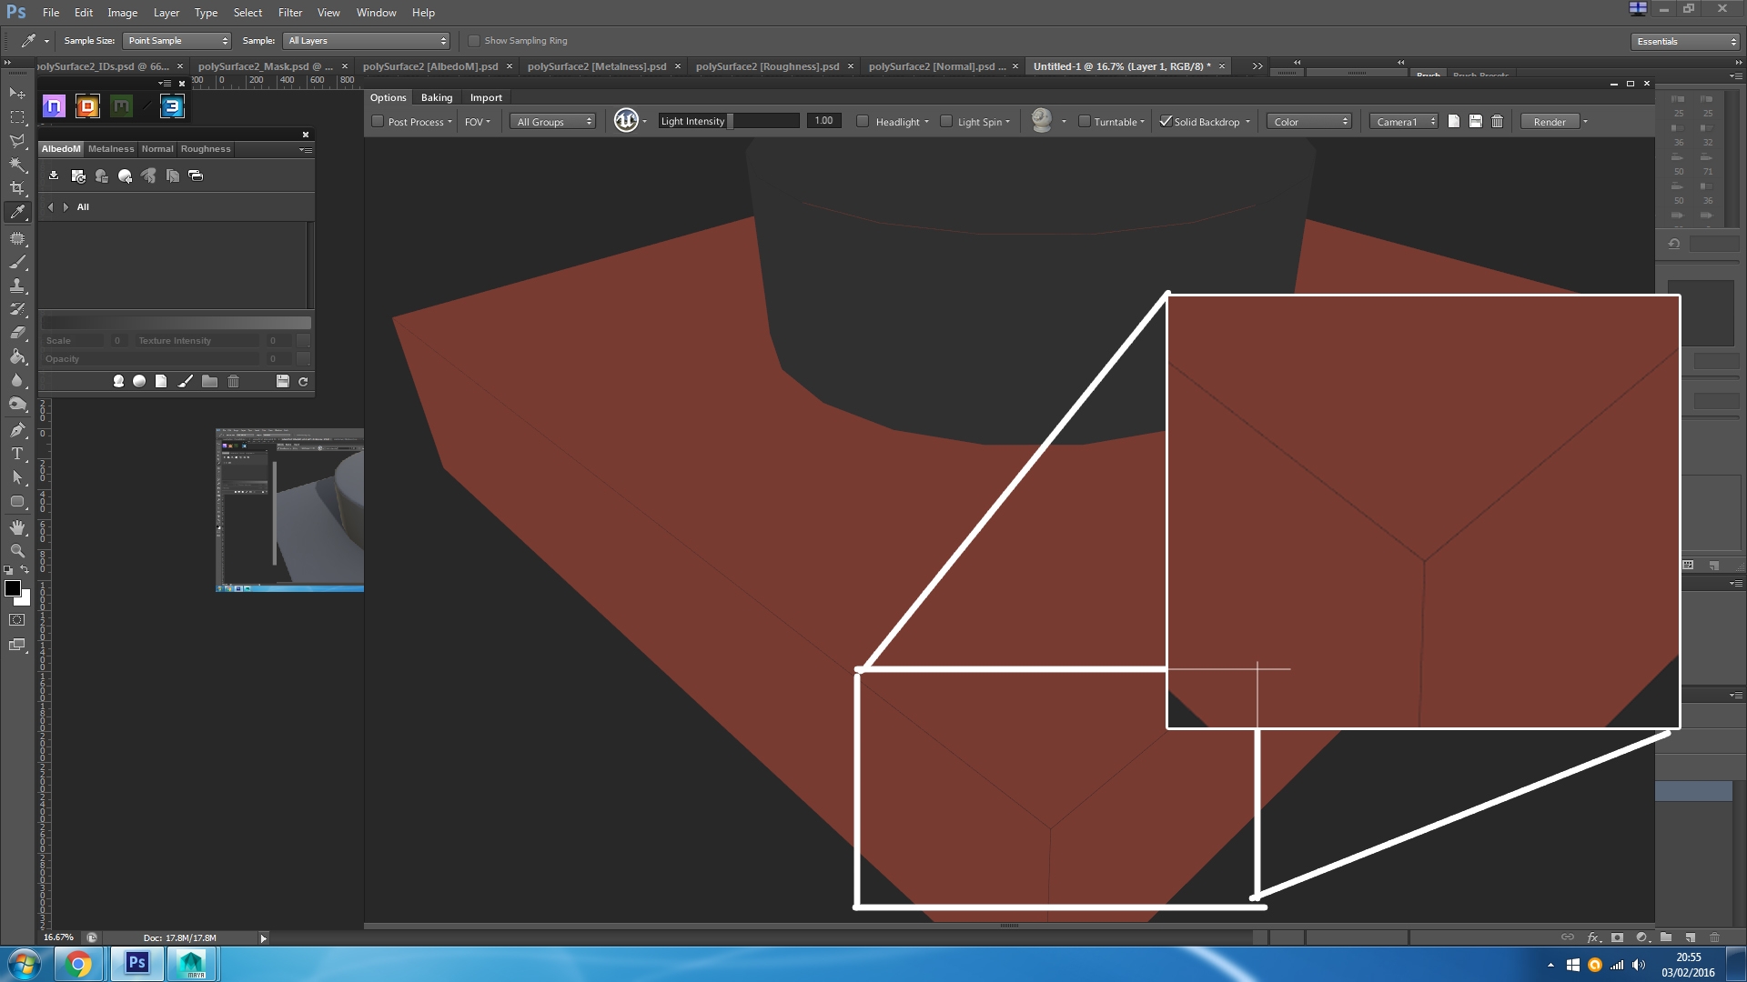Screen dimensions: 1747x982
Task: Open the Window menu
Action: 376,13
